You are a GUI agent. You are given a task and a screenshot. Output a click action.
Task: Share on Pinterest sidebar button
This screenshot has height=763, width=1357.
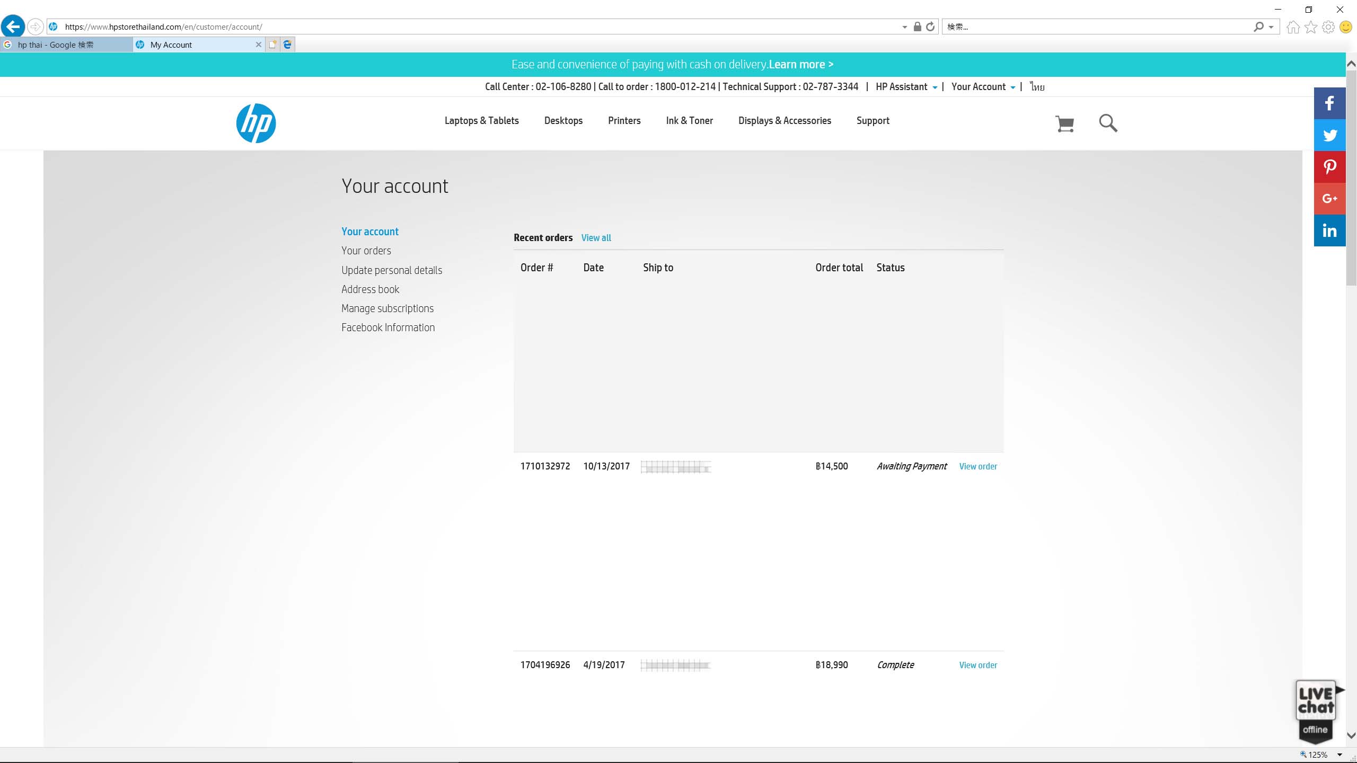pos(1329,167)
